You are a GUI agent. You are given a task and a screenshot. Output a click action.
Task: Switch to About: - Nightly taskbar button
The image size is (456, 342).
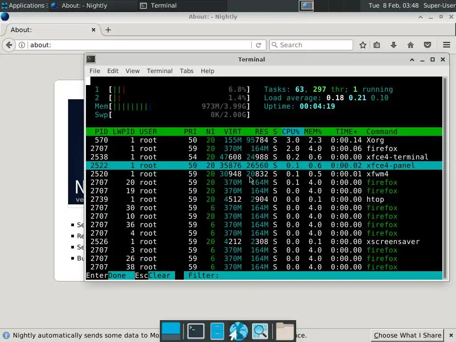pyautogui.click(x=93, y=5)
